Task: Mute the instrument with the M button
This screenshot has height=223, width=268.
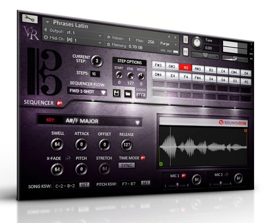Action: point(186,51)
